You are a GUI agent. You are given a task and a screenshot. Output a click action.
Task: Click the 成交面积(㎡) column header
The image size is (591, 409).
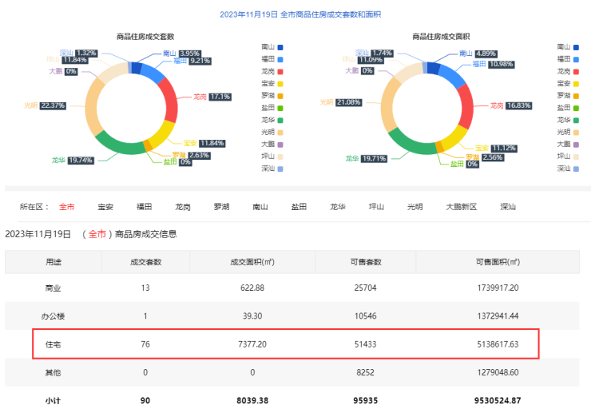(x=252, y=262)
